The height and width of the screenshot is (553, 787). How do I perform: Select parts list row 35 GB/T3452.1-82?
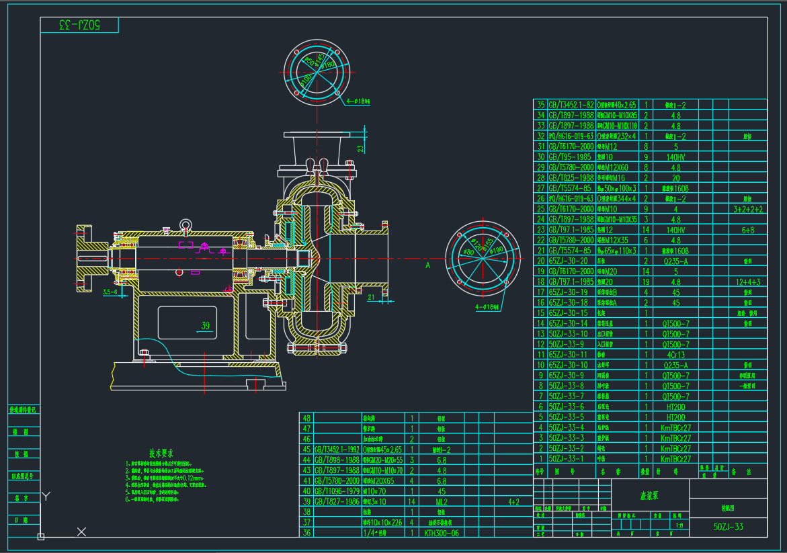tap(571, 105)
